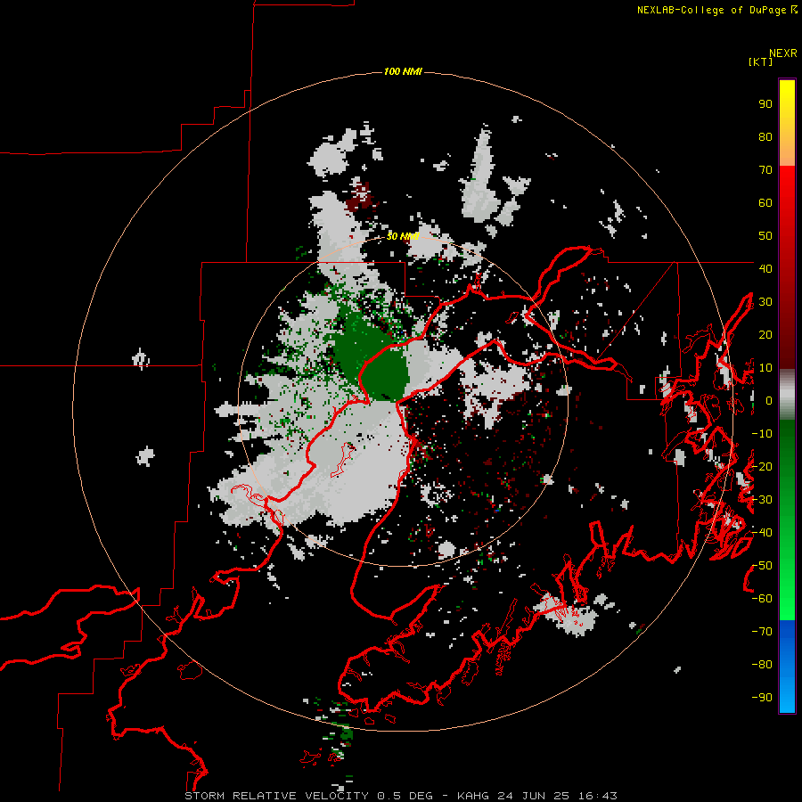Select the 10 value on the velocity scale
This screenshot has height=802, width=802.
pos(765,368)
